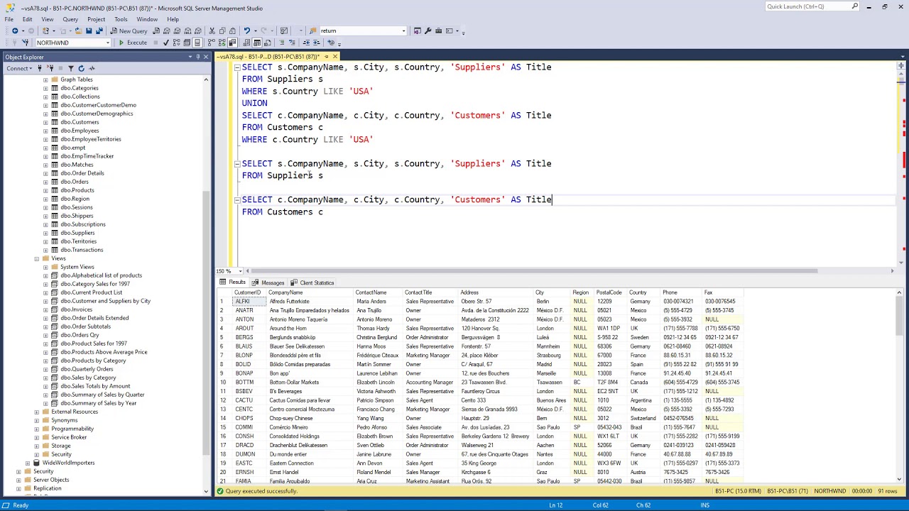Click Specify Values for Template Parameters icon
The width and height of the screenshot is (909, 511).
pyautogui.click(x=331, y=43)
